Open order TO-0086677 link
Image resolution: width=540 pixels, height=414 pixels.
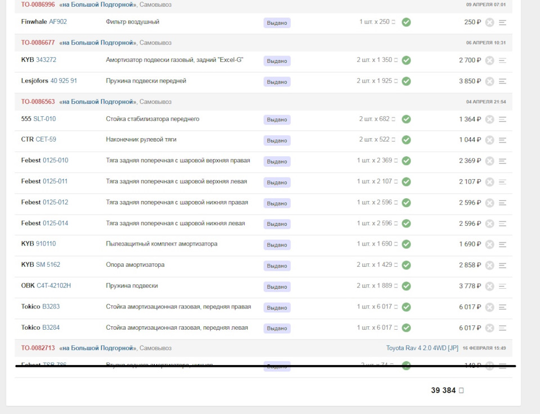coord(38,43)
